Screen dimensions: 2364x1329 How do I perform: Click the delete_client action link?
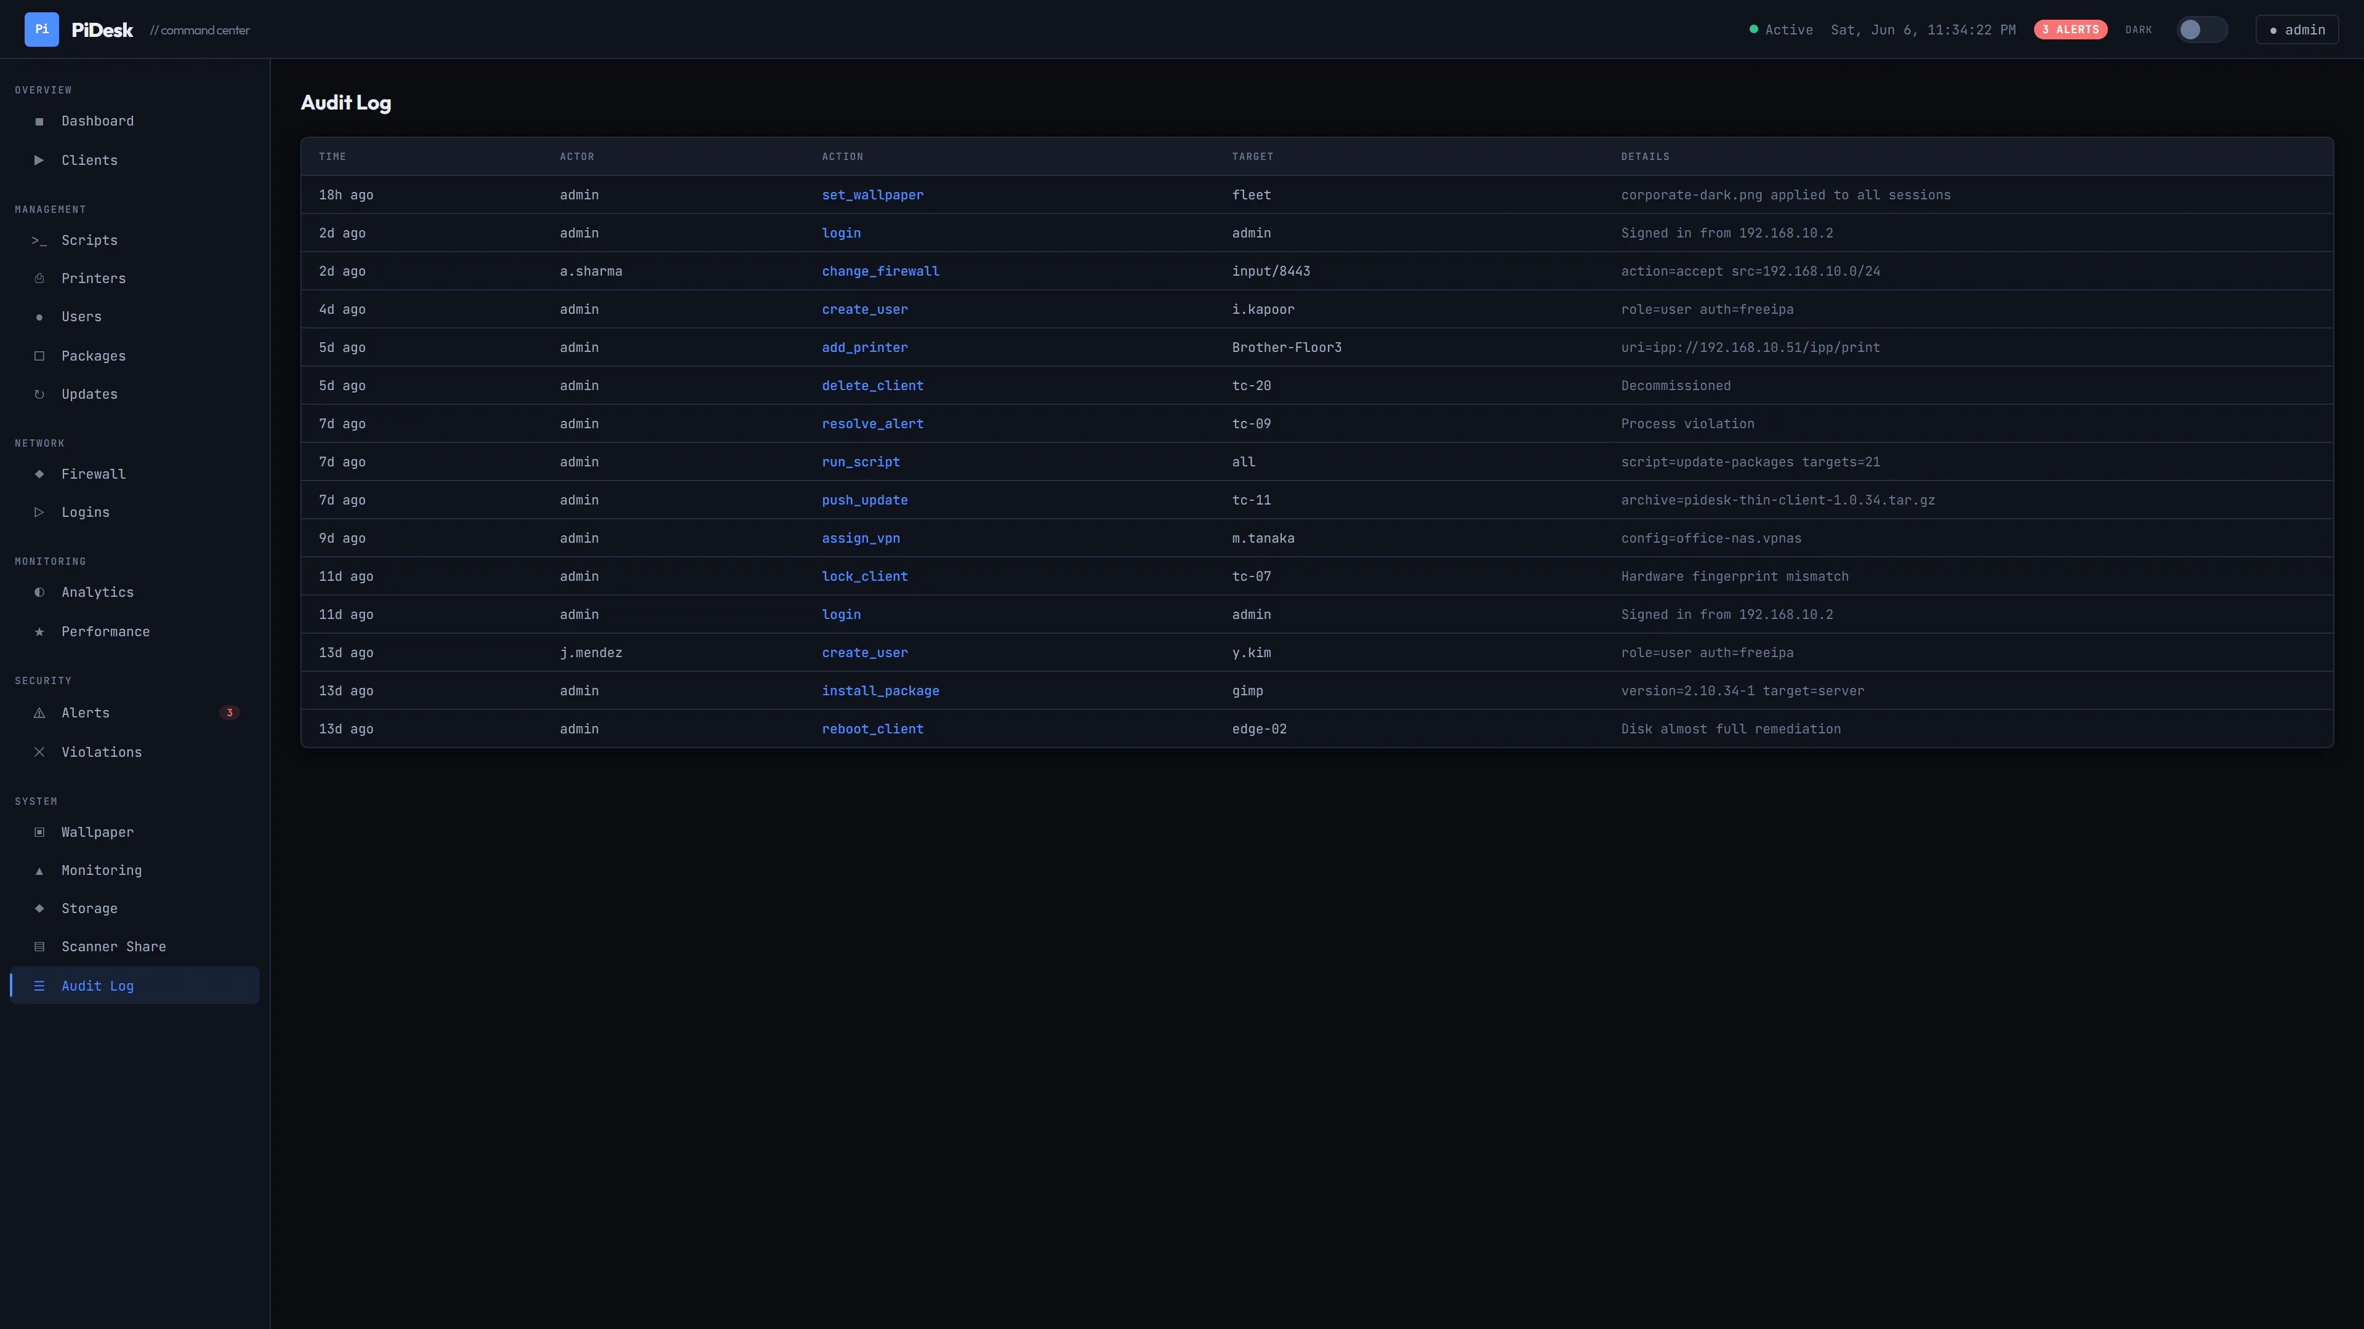tap(873, 386)
